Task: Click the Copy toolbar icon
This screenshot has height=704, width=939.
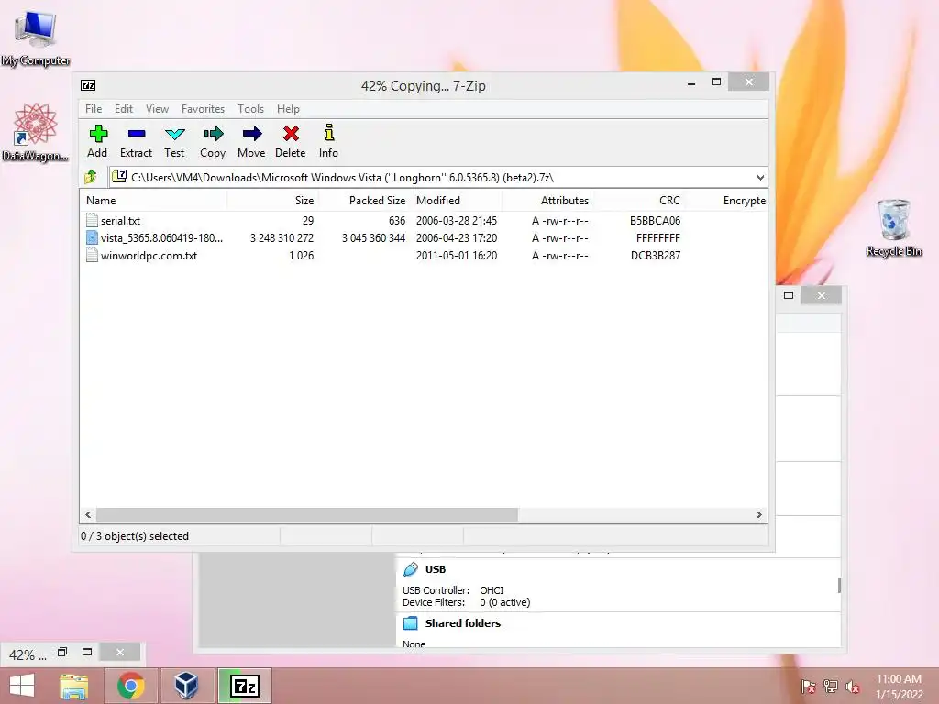Action: 213,134
